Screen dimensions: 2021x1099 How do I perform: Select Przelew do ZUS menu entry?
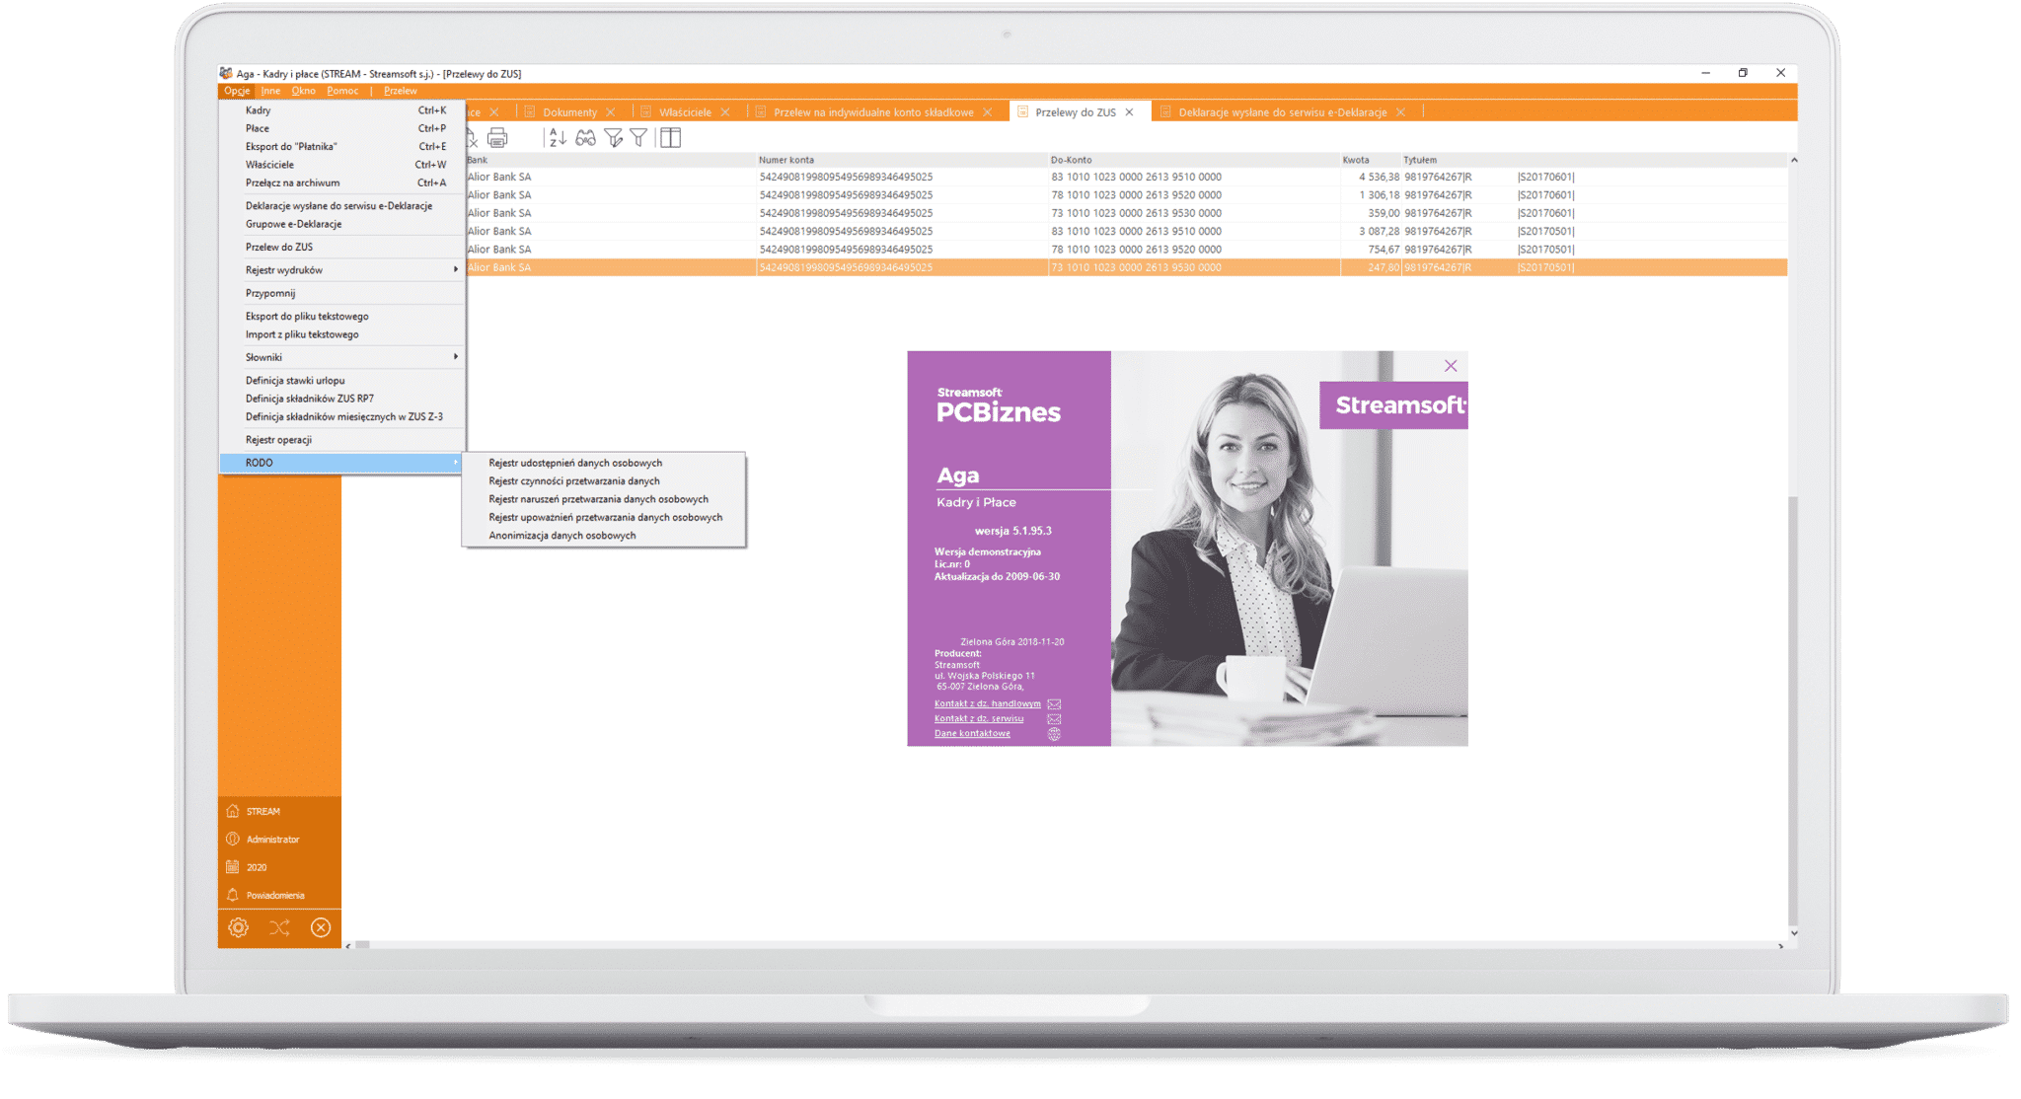pos(341,248)
